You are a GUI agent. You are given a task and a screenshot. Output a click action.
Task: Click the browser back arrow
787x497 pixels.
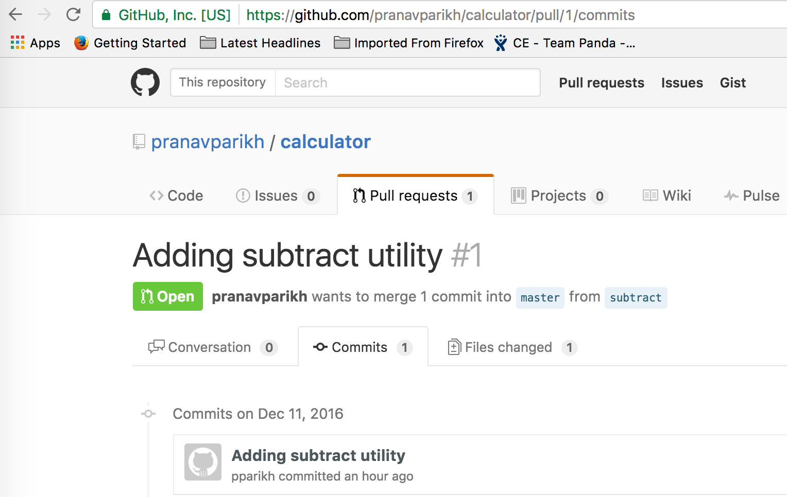pyautogui.click(x=16, y=14)
